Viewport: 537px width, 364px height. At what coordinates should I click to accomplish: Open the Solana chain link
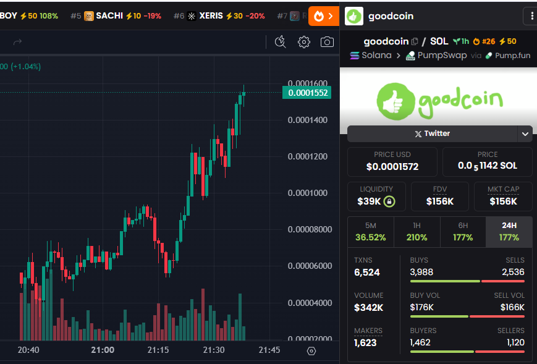pos(371,56)
